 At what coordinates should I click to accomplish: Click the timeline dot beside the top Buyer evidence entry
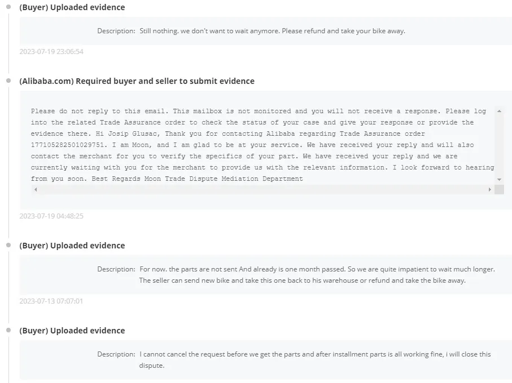pos(8,7)
